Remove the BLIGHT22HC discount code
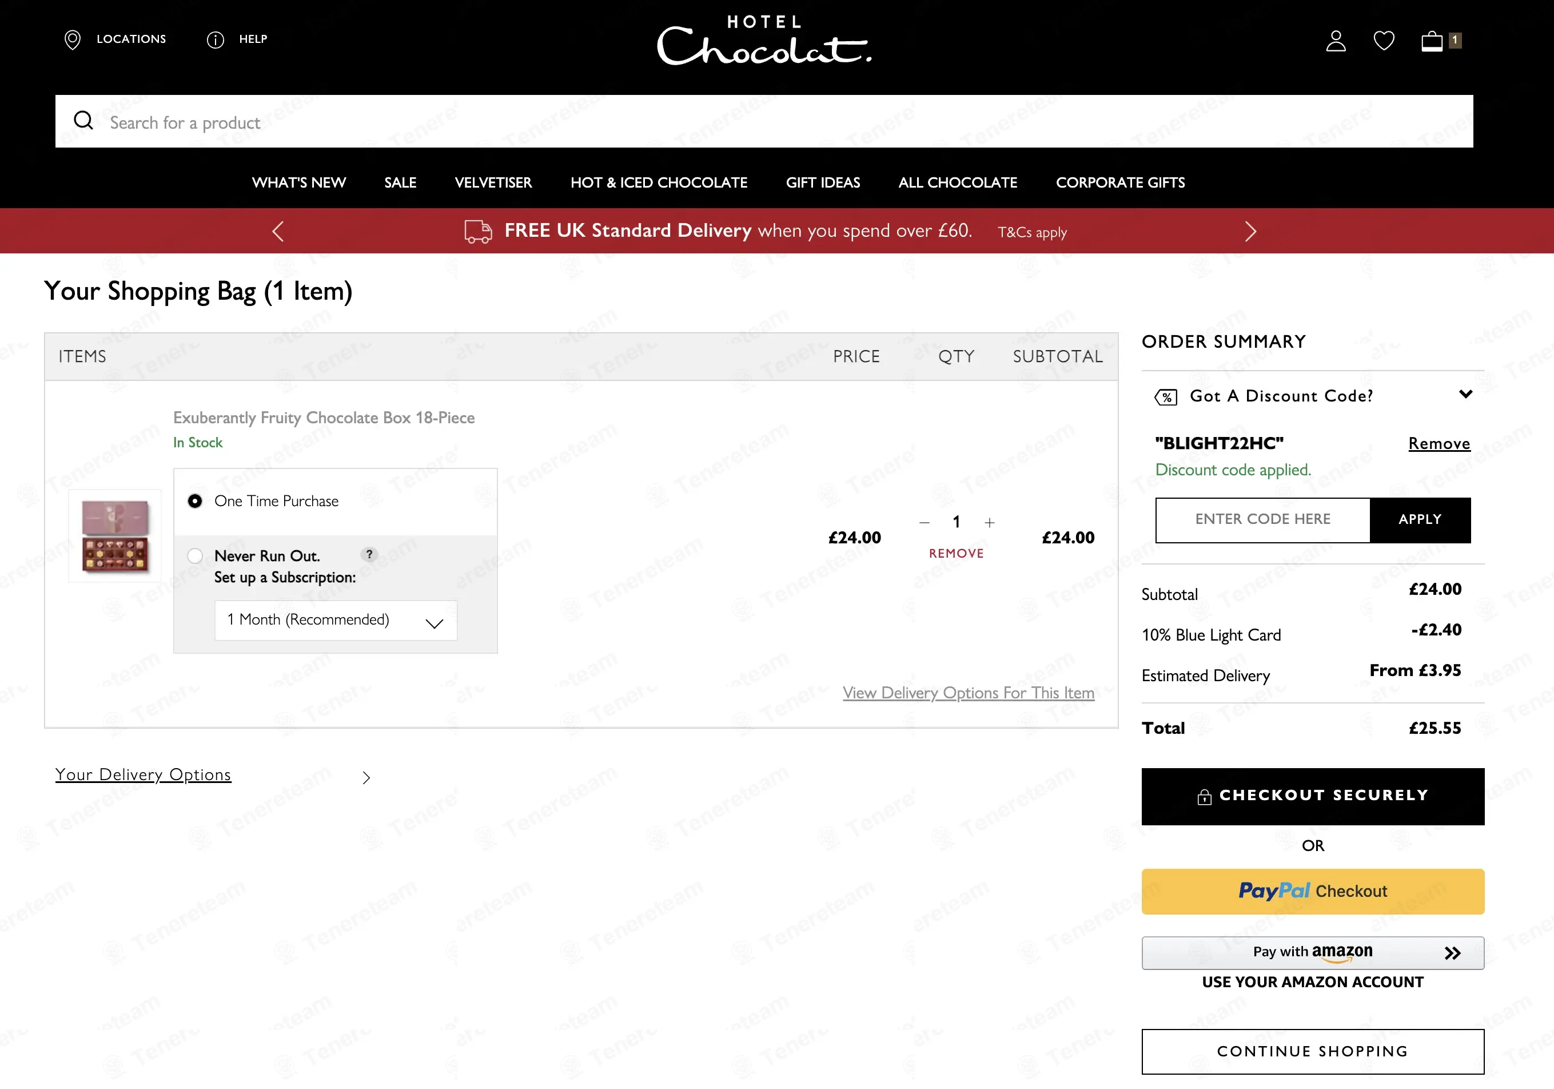 point(1439,444)
